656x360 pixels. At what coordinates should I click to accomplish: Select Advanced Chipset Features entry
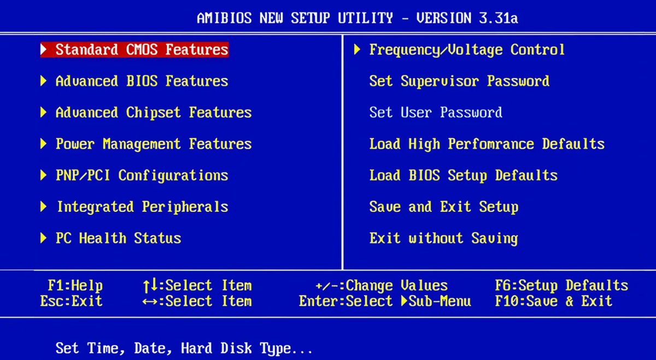(x=154, y=113)
